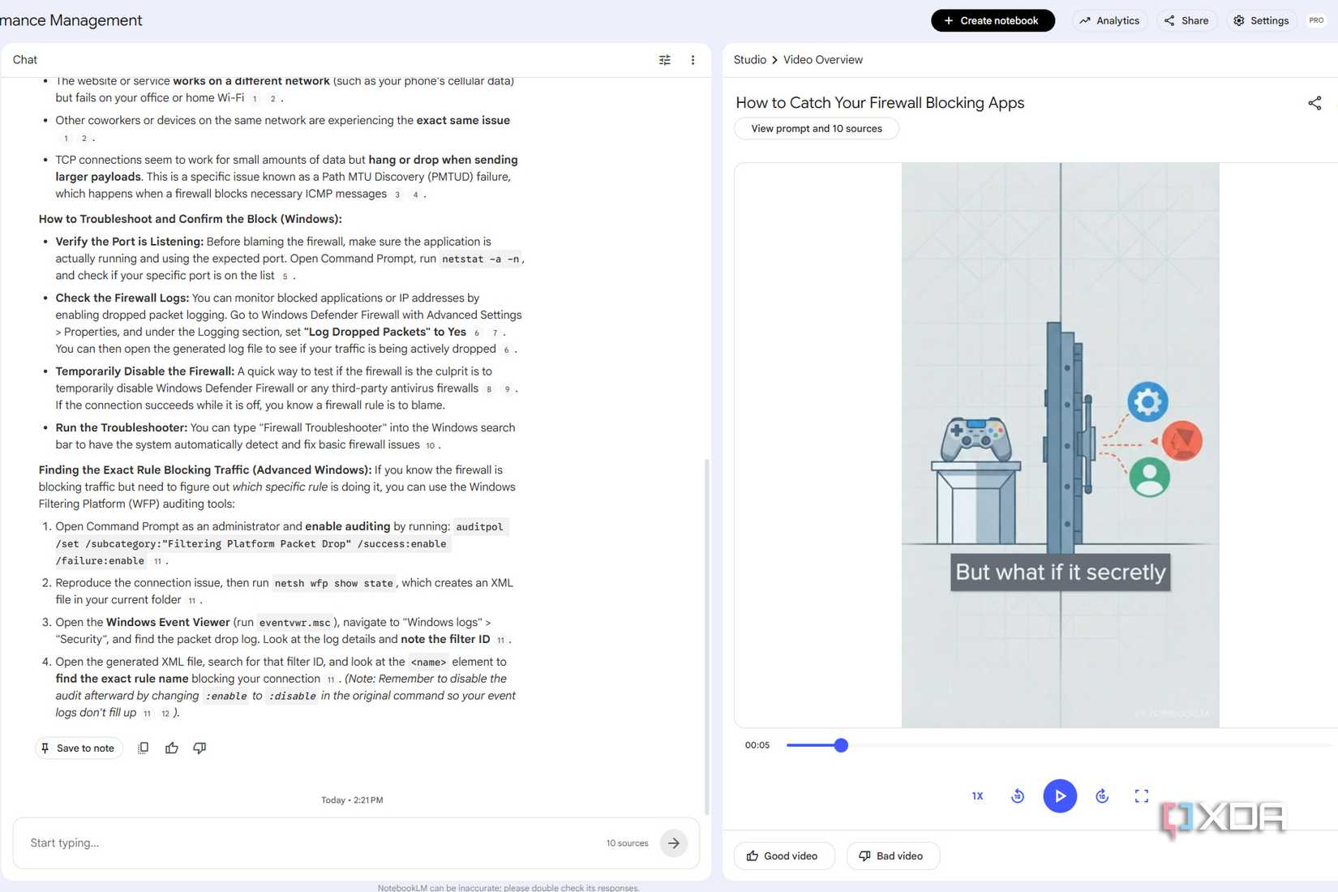Open citation 4 after ICMP messages
This screenshot has height=892, width=1338.
tap(415, 195)
